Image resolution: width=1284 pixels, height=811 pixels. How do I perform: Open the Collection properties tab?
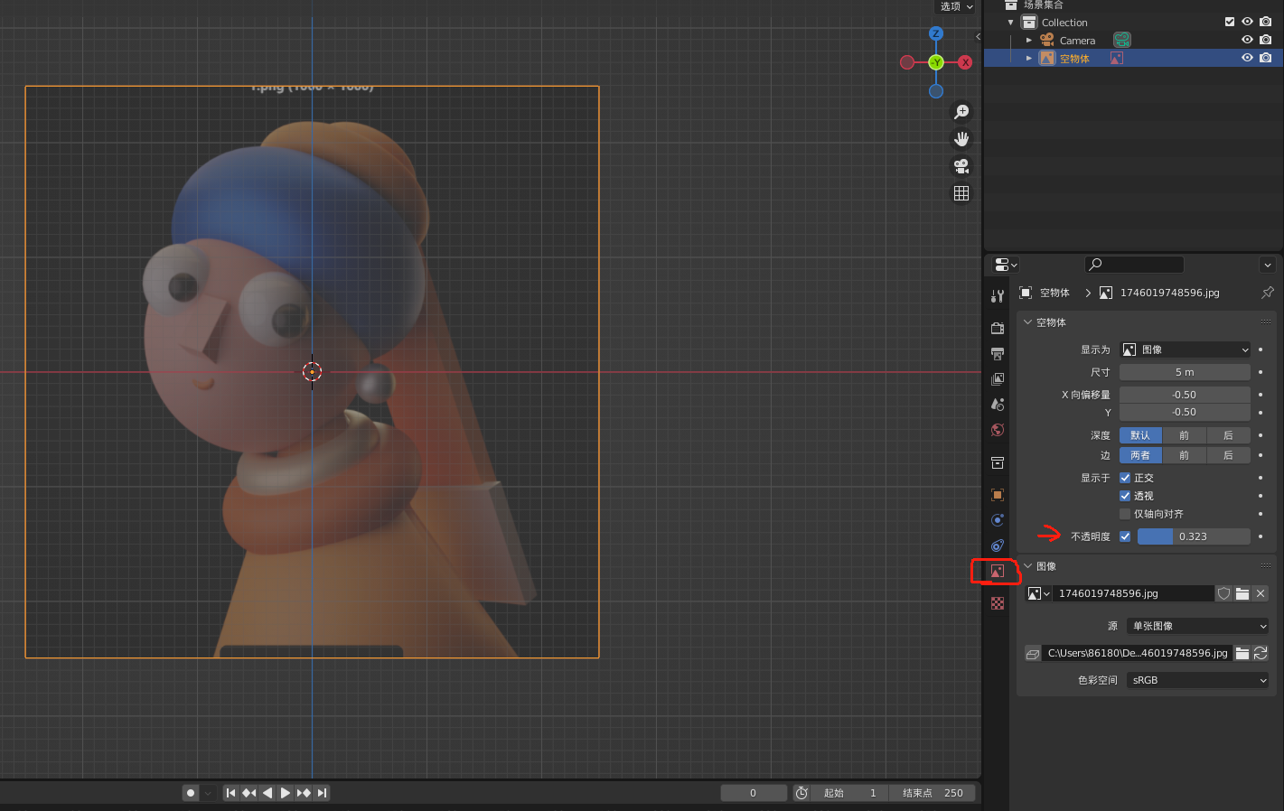point(998,462)
